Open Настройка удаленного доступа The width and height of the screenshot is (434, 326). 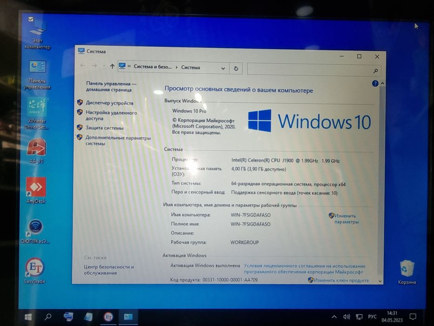[111, 115]
